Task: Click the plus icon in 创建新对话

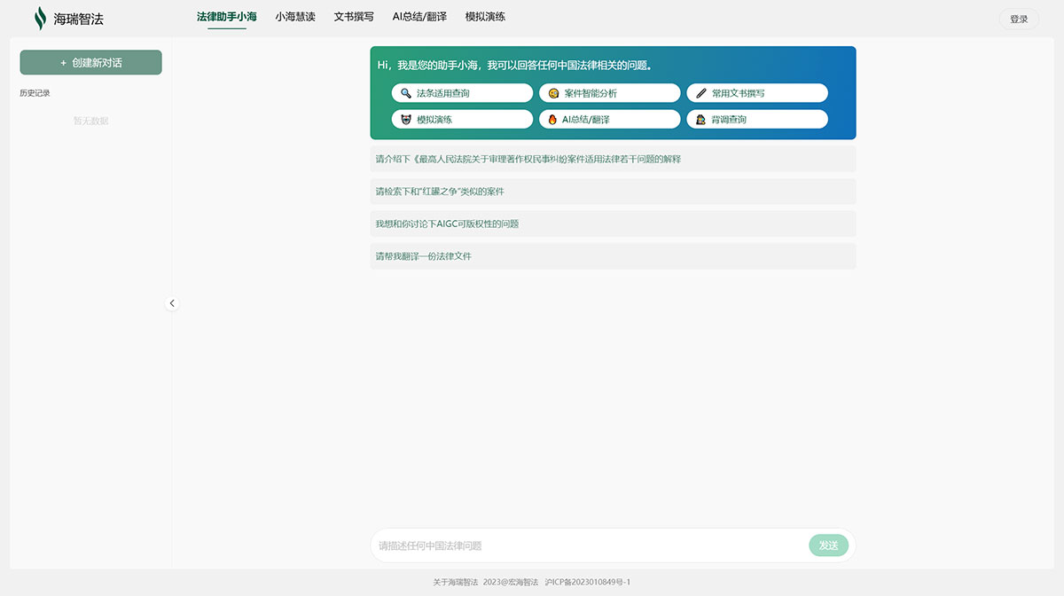Action: coord(63,63)
